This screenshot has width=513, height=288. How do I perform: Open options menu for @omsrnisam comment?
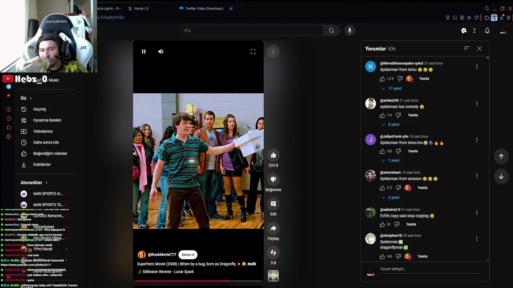[477, 176]
